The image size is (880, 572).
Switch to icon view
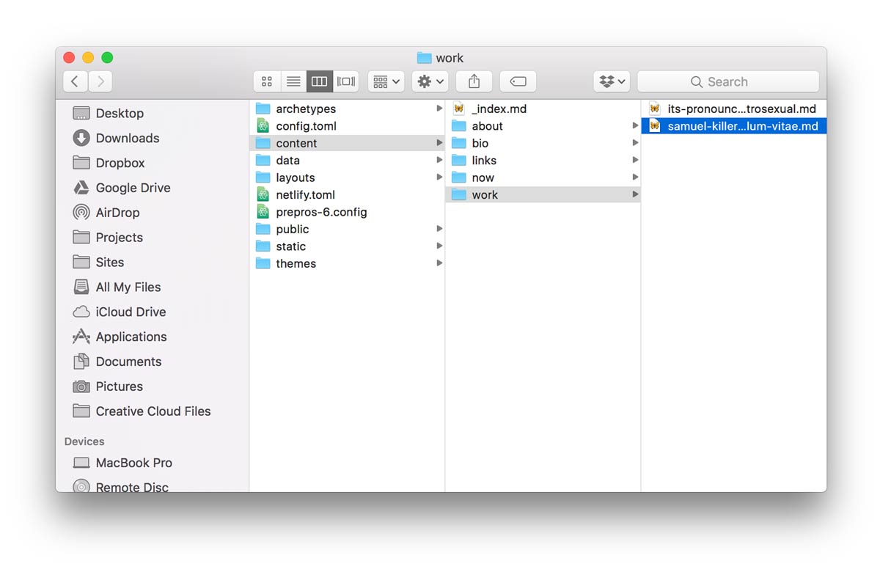point(267,81)
